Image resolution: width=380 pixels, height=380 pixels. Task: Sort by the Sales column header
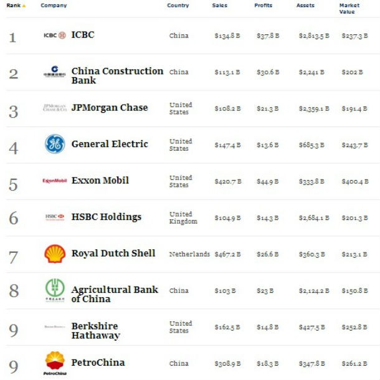[220, 6]
